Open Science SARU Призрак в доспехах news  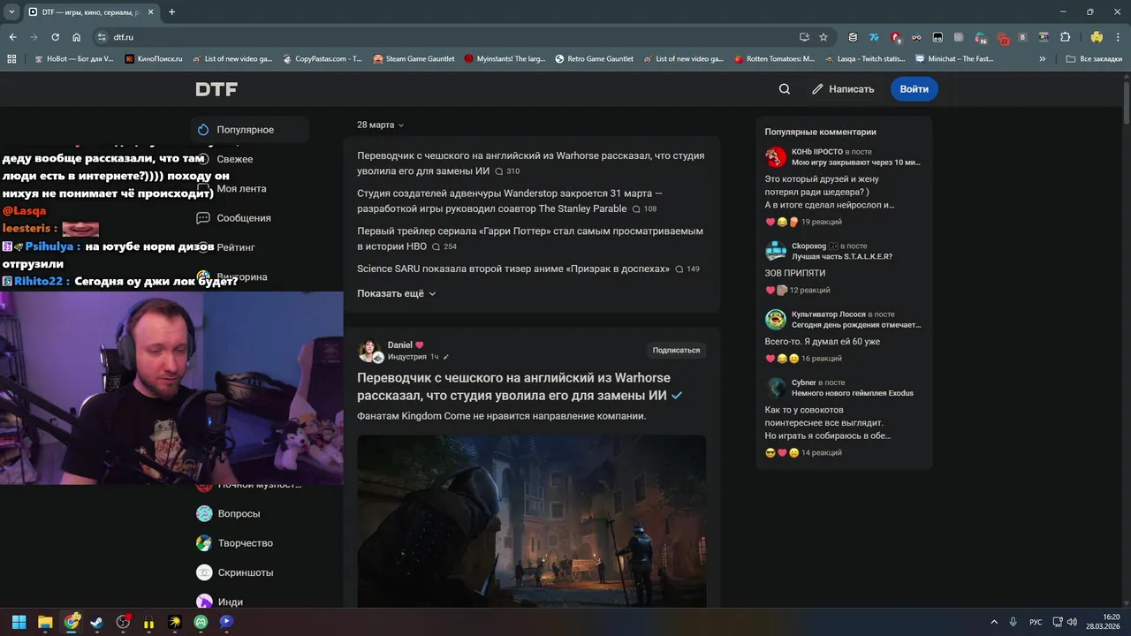513,269
